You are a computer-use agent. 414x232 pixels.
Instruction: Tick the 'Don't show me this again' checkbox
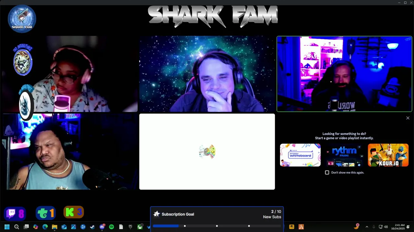[x=327, y=172]
